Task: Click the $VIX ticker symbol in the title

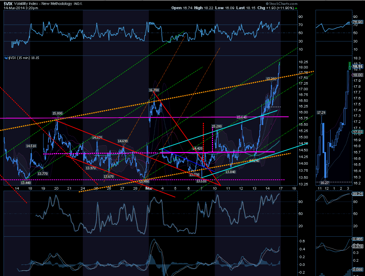Action: click(x=8, y=4)
